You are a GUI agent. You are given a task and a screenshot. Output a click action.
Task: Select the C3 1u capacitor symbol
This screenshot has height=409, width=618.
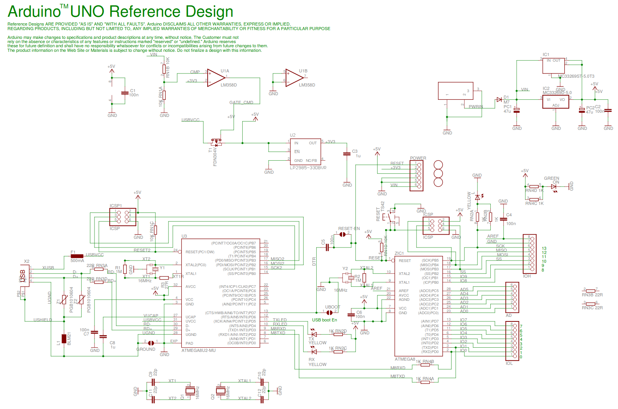coord(347,154)
